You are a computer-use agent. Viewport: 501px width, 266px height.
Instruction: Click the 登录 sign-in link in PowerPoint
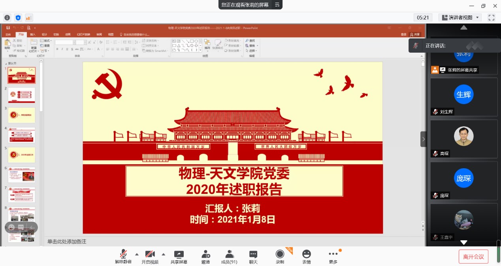(403, 35)
